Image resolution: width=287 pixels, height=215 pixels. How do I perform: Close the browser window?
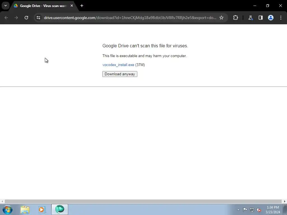point(280,6)
